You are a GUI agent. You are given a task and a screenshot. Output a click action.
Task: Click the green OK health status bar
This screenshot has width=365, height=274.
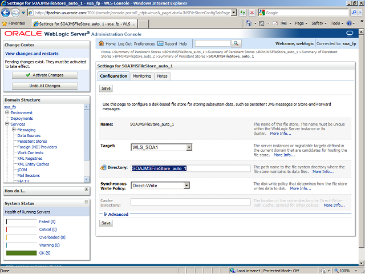pyautogui.click(x=20, y=252)
